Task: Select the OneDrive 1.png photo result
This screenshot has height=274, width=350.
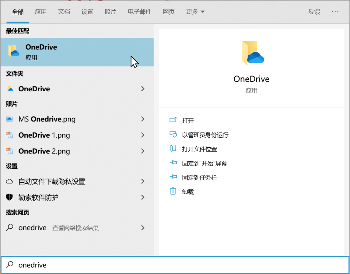Action: pos(44,135)
